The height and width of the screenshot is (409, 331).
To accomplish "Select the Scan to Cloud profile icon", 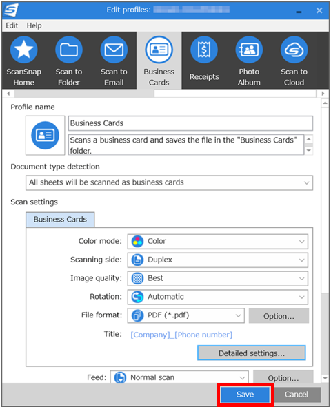I will pos(294,50).
